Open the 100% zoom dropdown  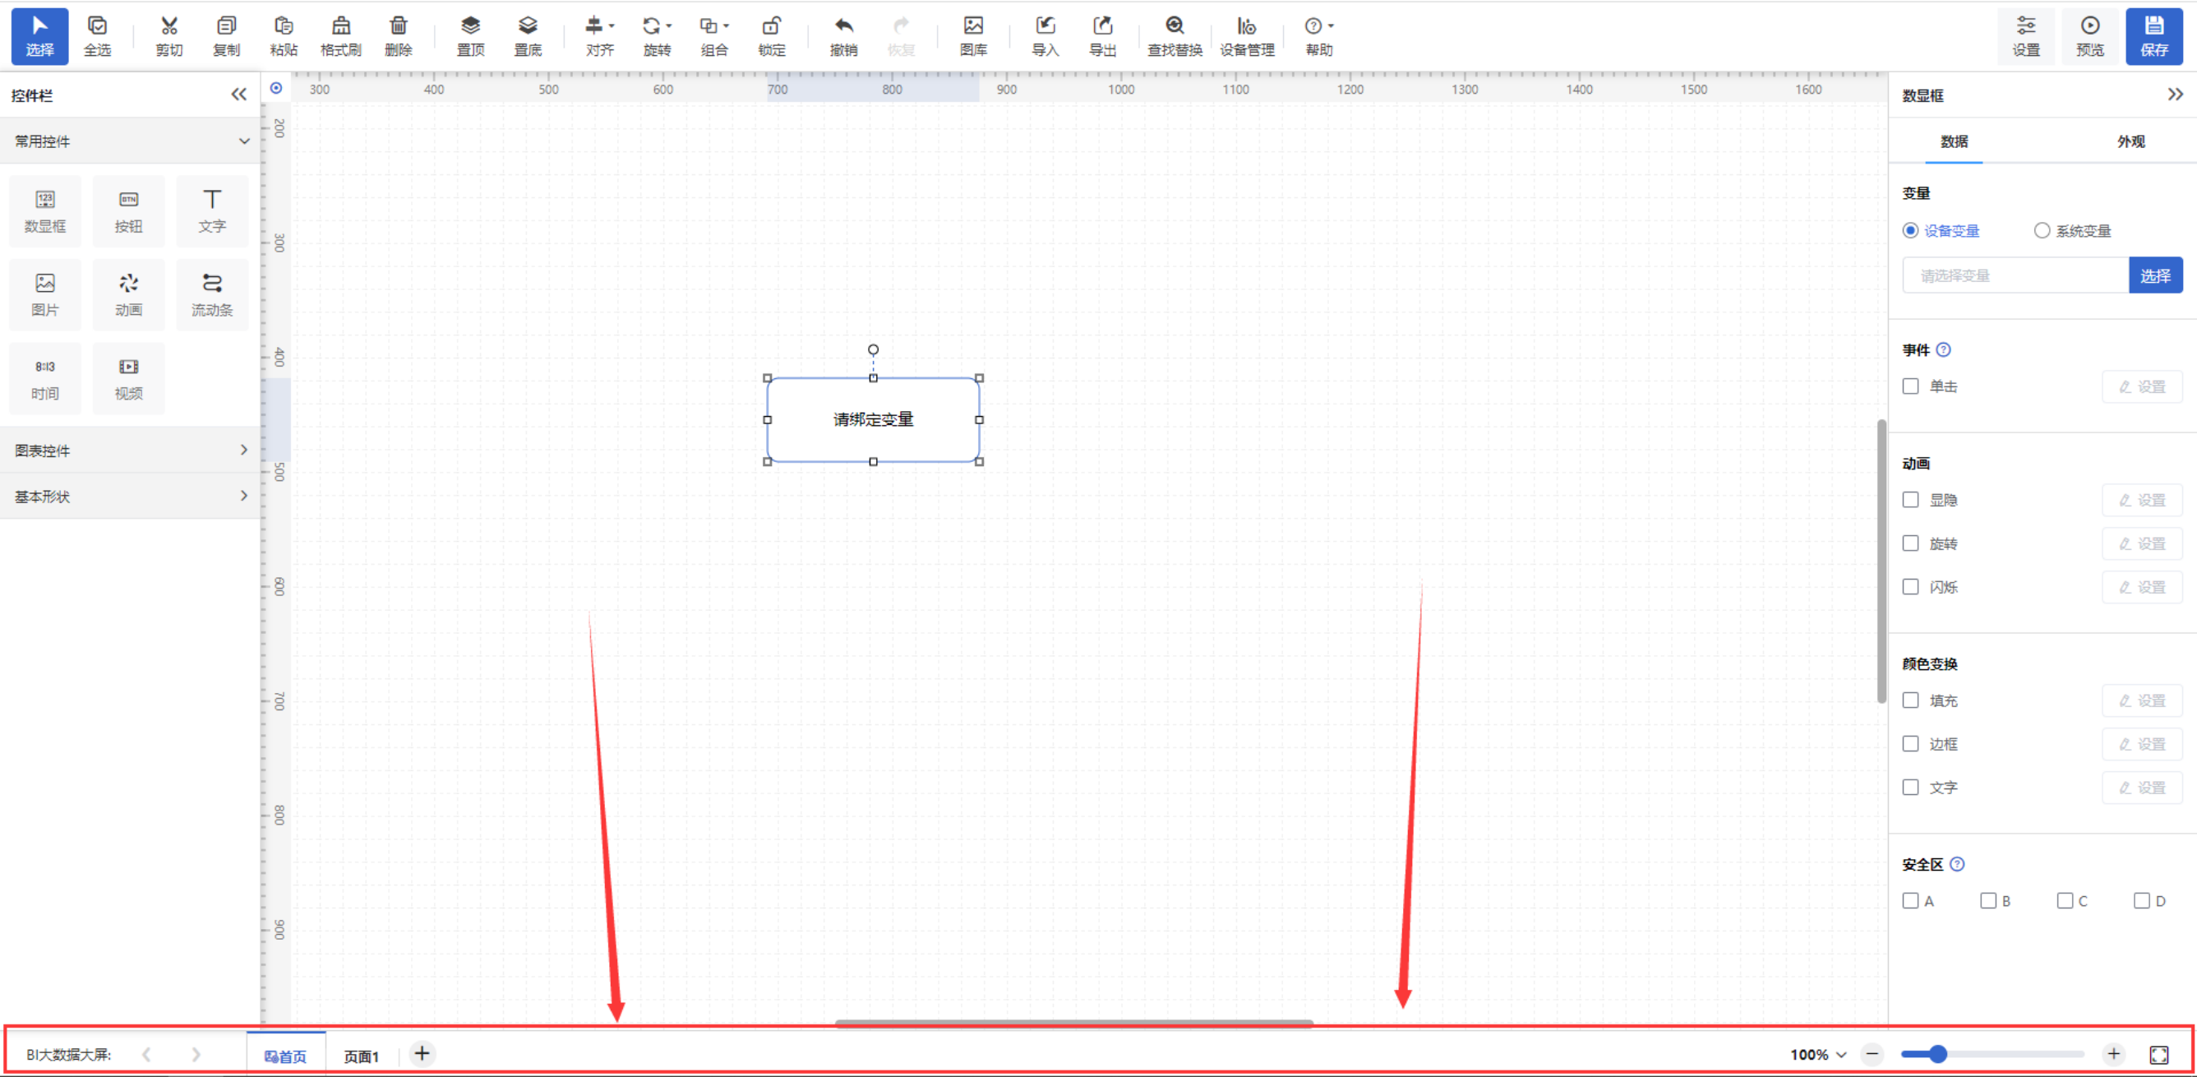(1817, 1055)
